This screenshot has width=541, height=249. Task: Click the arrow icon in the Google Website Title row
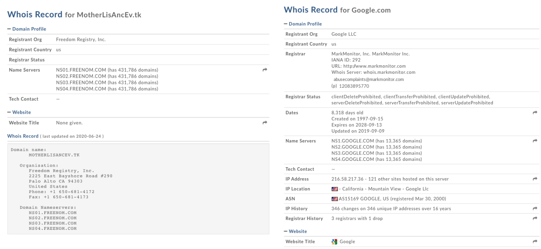[x=535, y=241]
